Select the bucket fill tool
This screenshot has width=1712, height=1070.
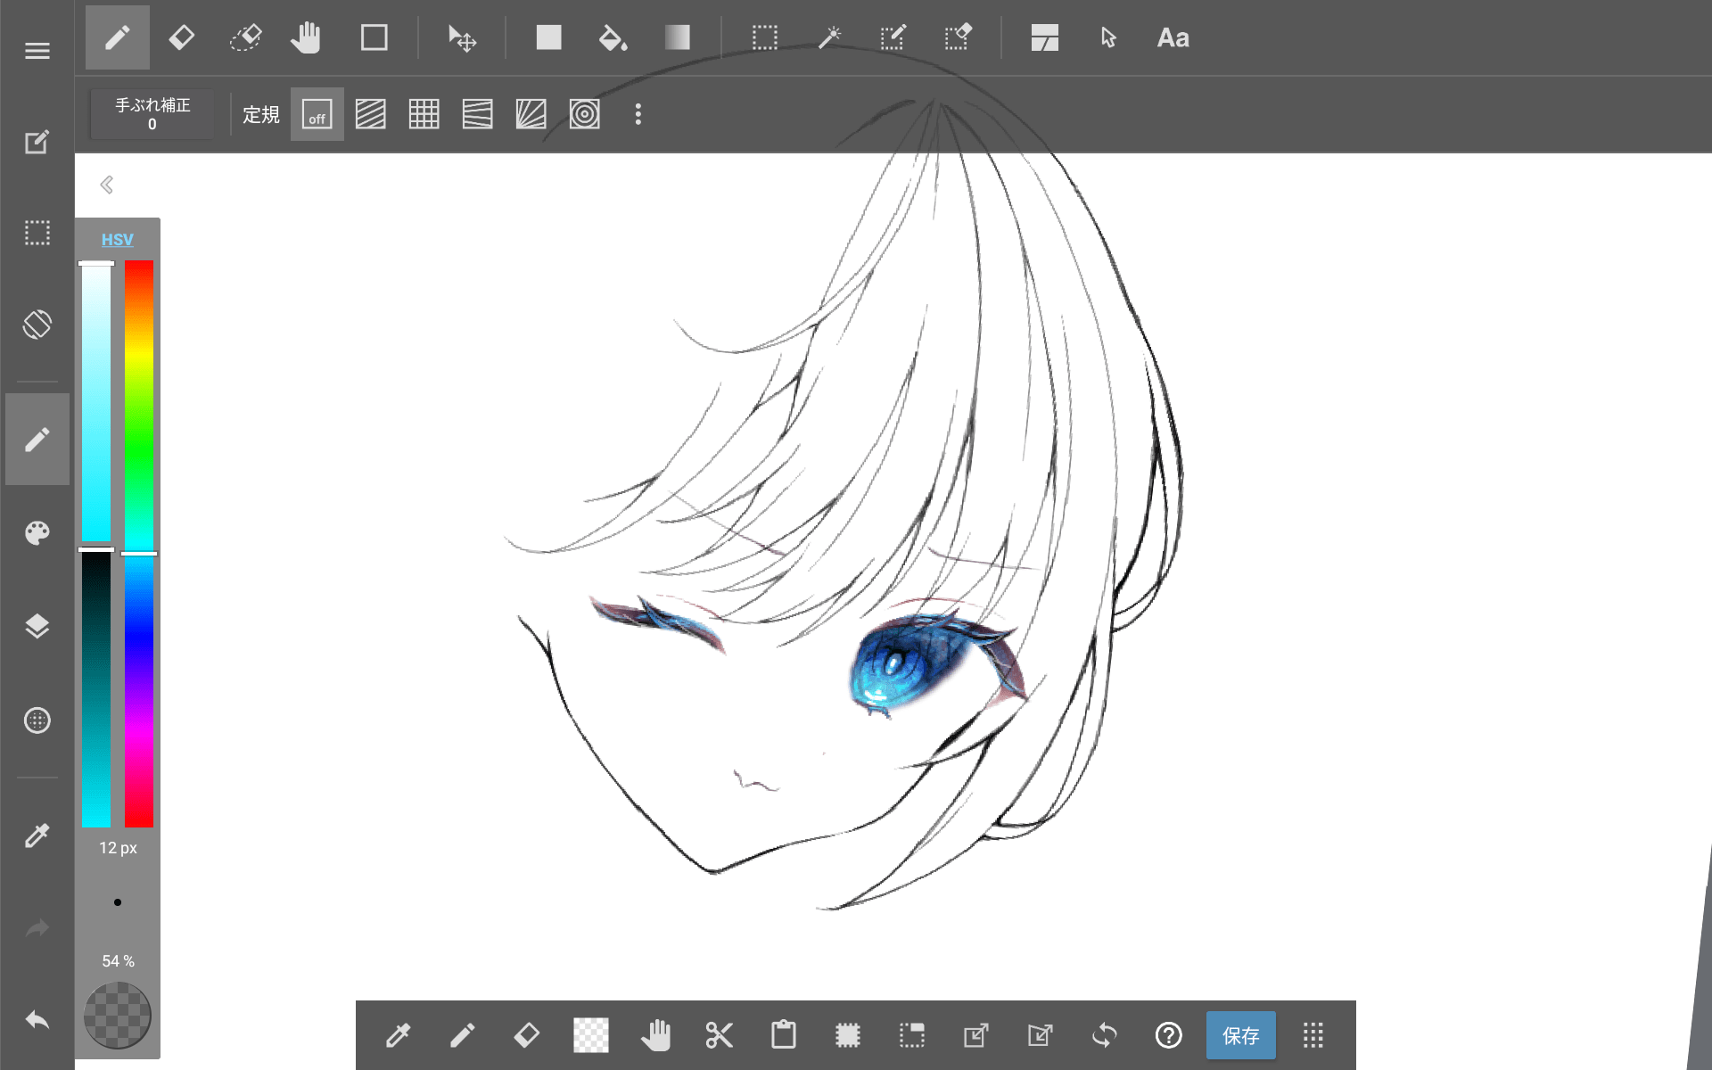613,38
